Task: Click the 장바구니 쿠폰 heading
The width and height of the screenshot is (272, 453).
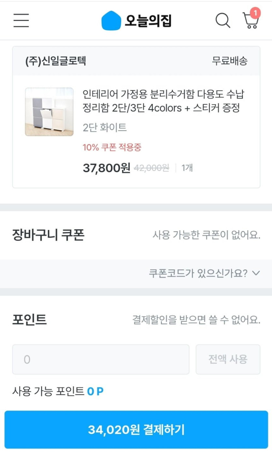Action: point(48,235)
